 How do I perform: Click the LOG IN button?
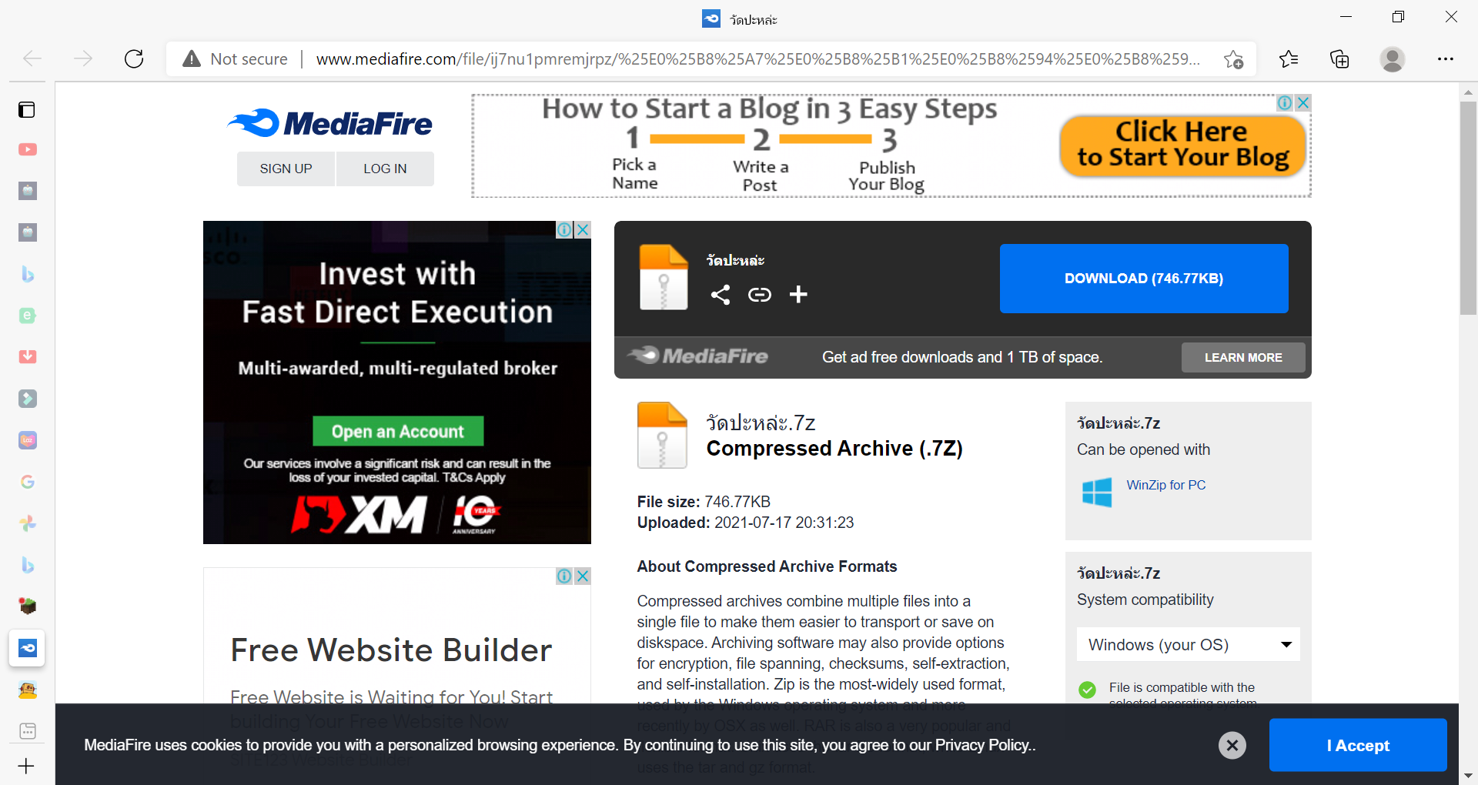385,169
